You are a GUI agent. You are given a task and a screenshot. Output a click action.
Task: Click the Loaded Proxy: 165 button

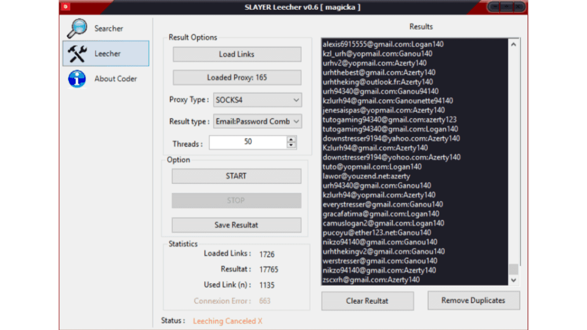coord(237,77)
